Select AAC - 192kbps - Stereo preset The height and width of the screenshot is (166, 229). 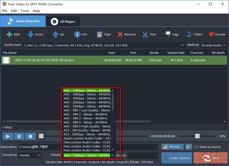coord(87,98)
